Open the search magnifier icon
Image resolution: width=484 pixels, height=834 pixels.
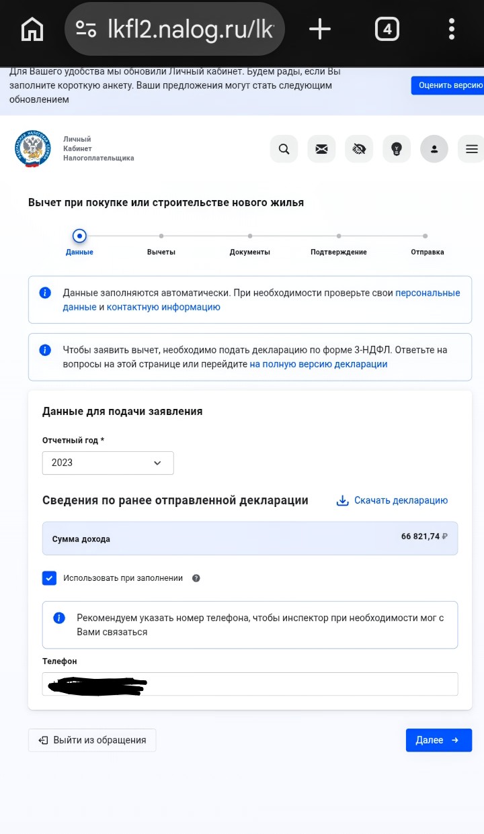(284, 149)
